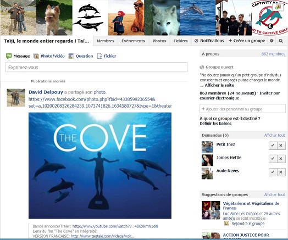Viewport: 288px width, 240px height.
Task: Click Définir les balises link
Action: [x=215, y=124]
